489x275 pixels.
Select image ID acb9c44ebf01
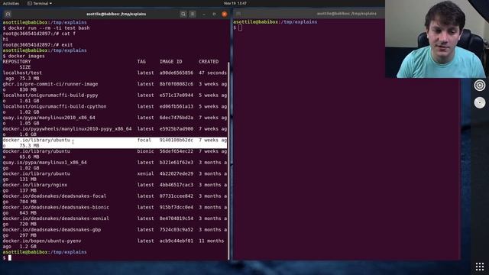tap(176, 241)
